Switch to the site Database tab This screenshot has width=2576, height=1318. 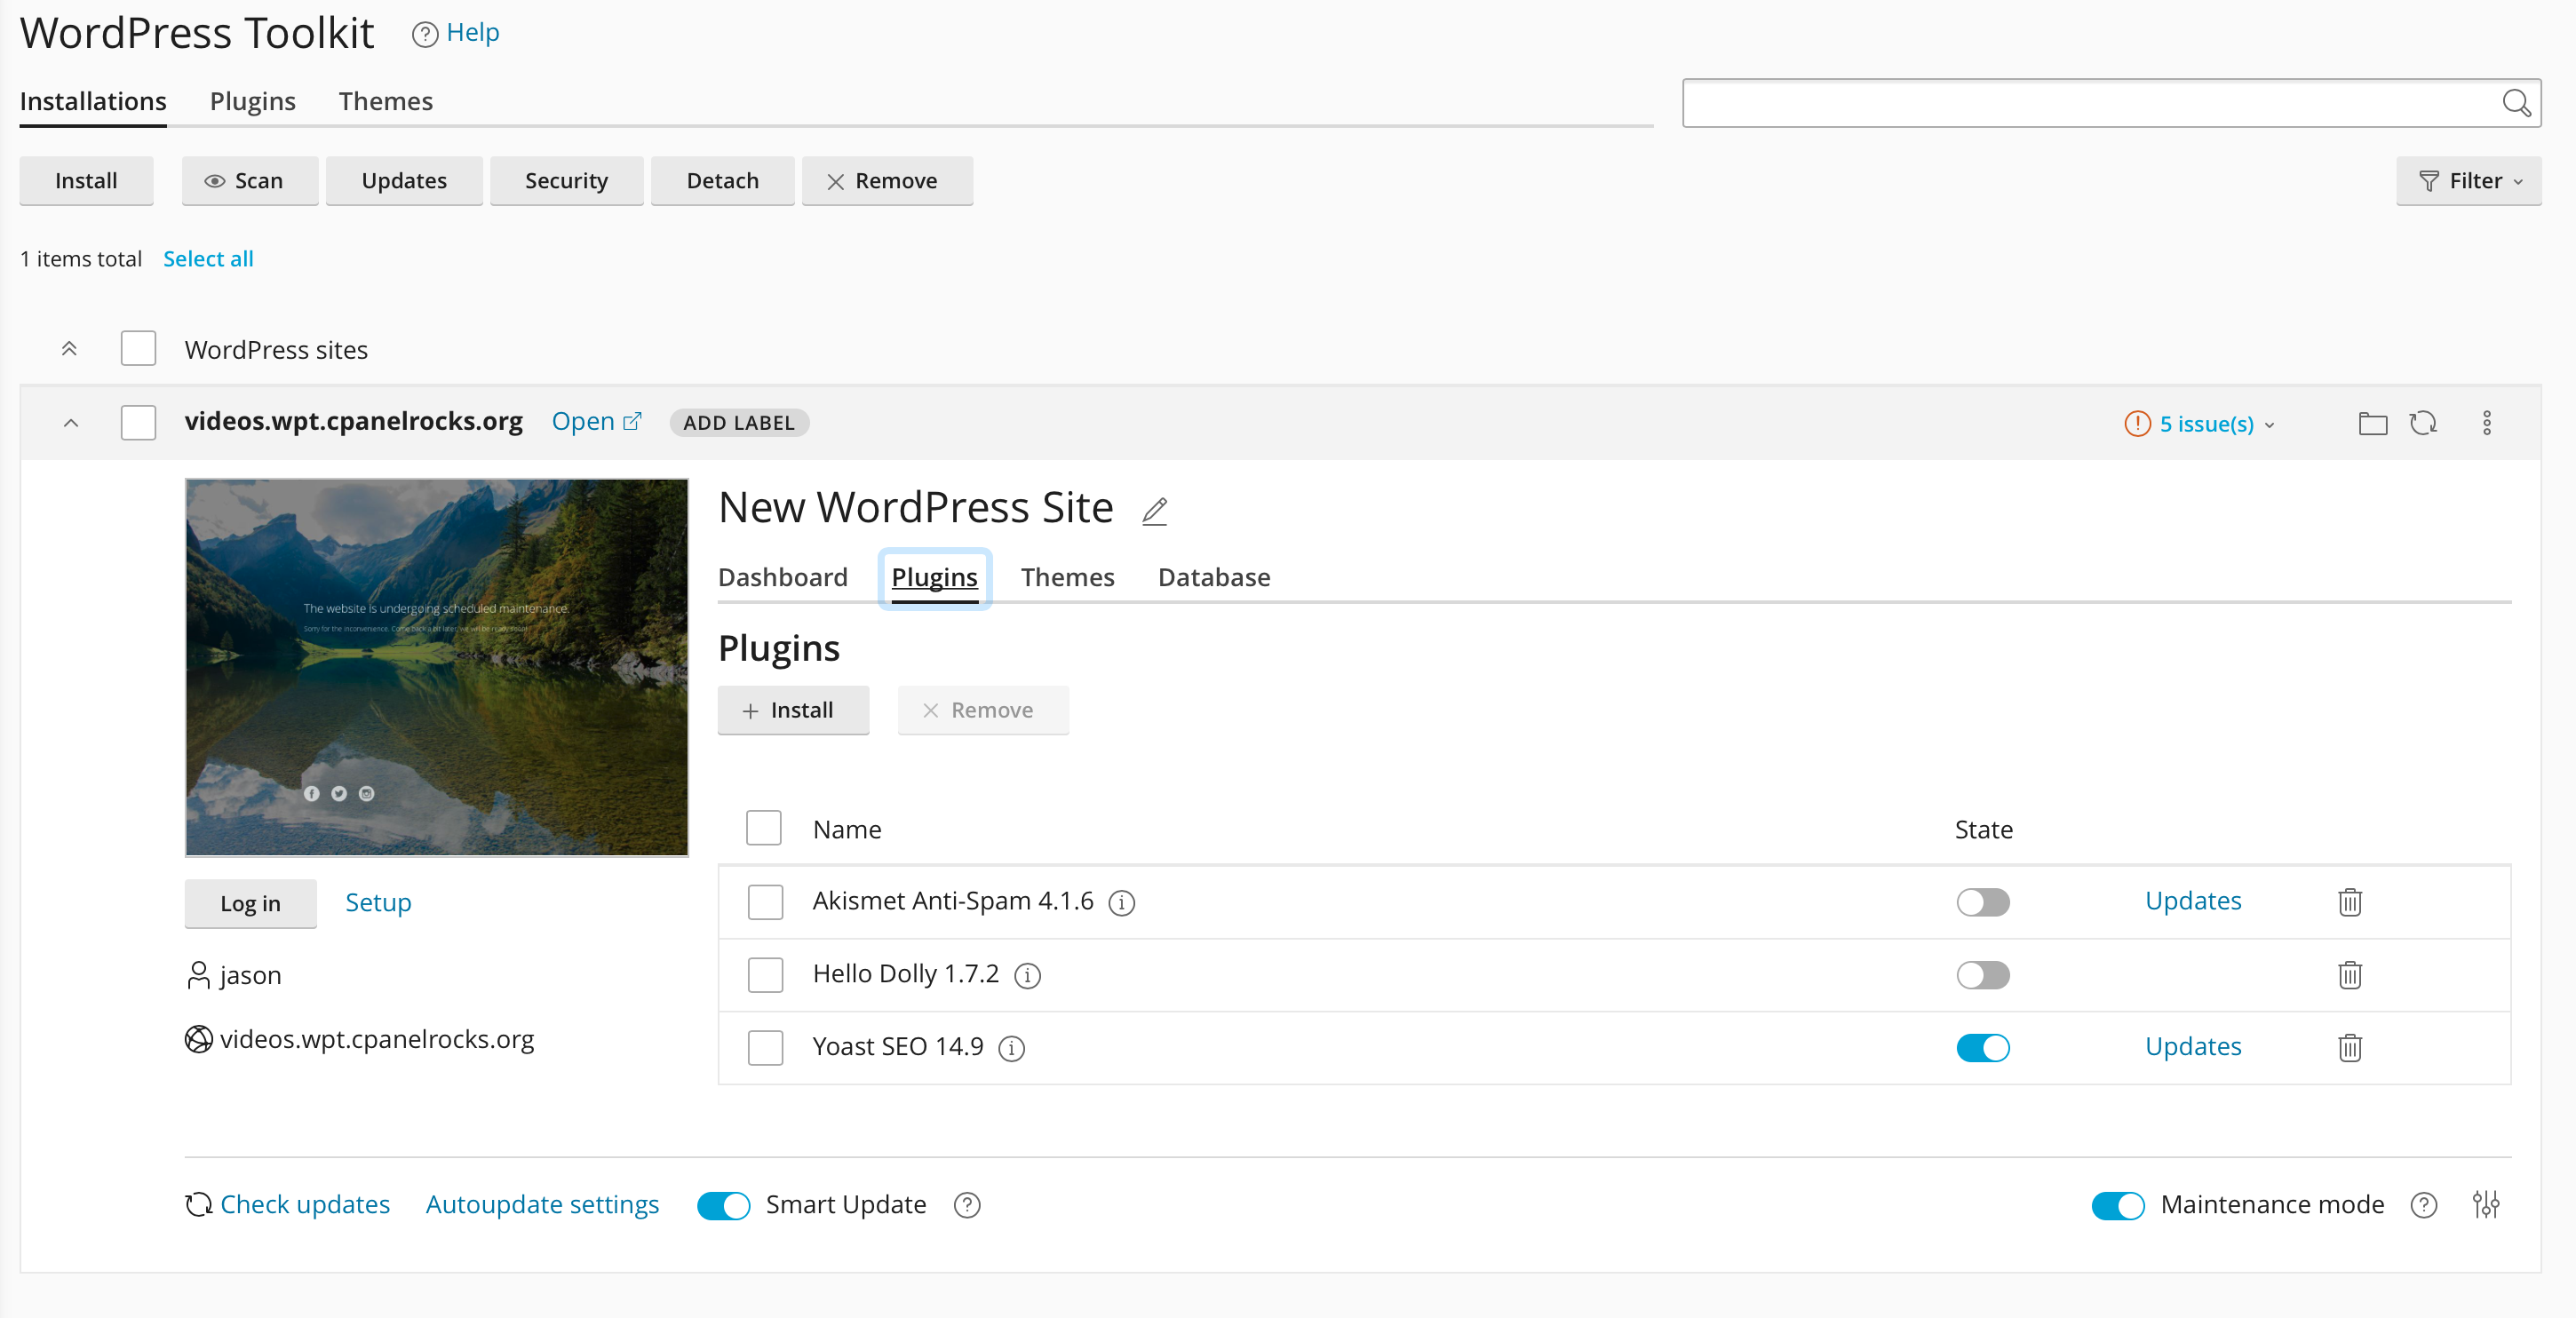1213,577
